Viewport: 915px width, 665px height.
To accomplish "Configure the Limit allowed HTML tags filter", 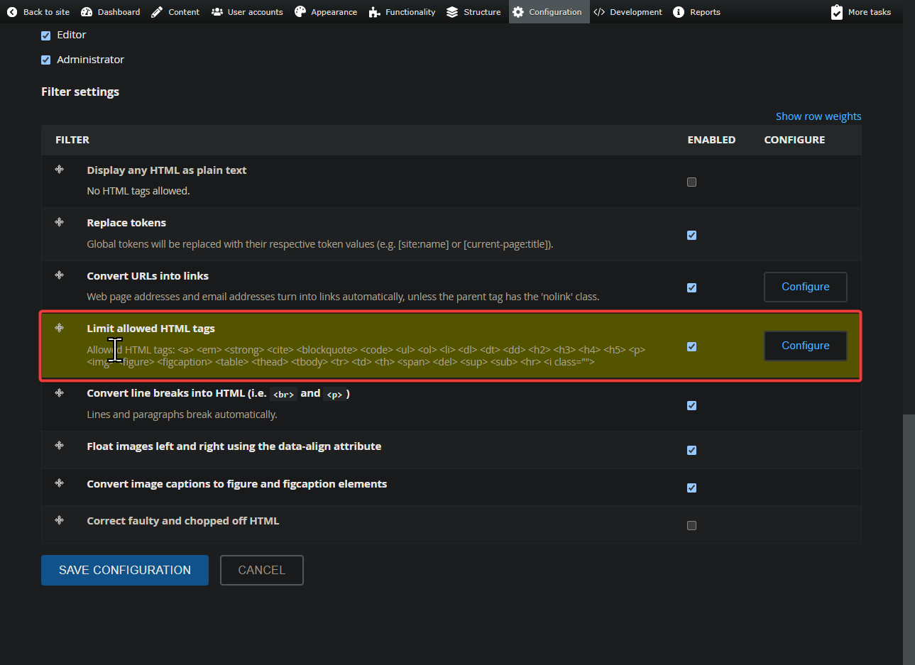I will 805,346.
